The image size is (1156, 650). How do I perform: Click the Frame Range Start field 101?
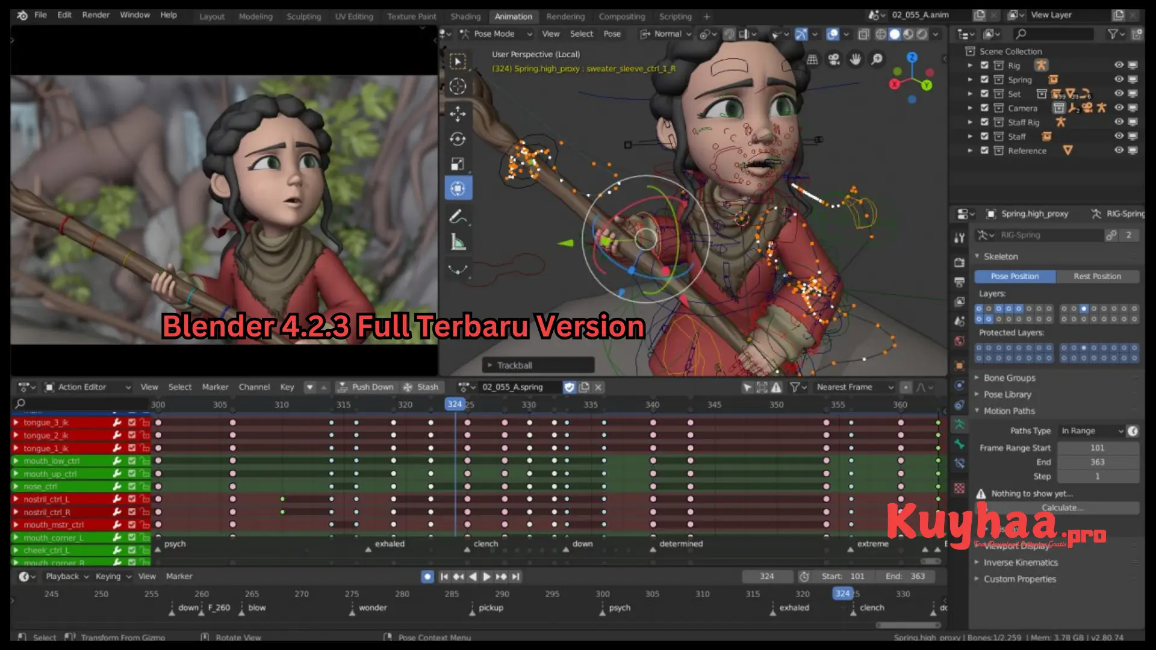[x=1098, y=448]
